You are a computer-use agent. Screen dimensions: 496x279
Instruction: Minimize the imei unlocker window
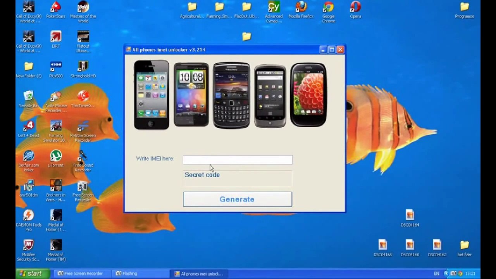(323, 50)
